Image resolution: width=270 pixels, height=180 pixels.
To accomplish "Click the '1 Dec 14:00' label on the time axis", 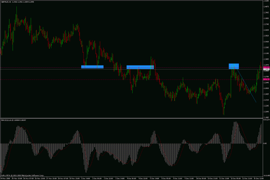I will click(86, 178).
